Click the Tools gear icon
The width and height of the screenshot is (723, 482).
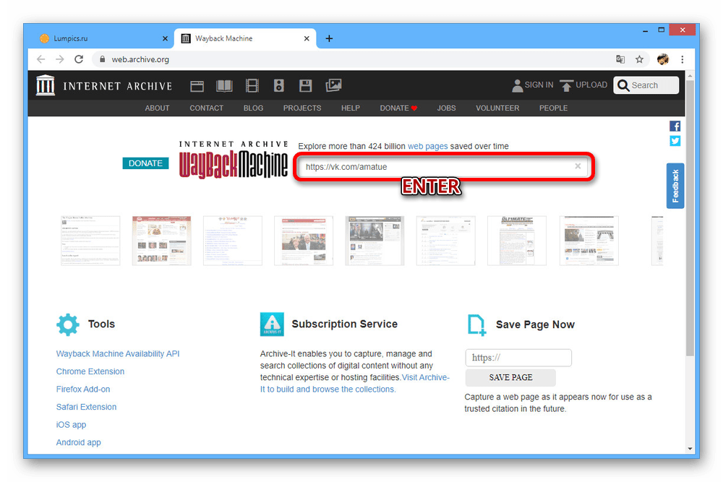[68, 324]
